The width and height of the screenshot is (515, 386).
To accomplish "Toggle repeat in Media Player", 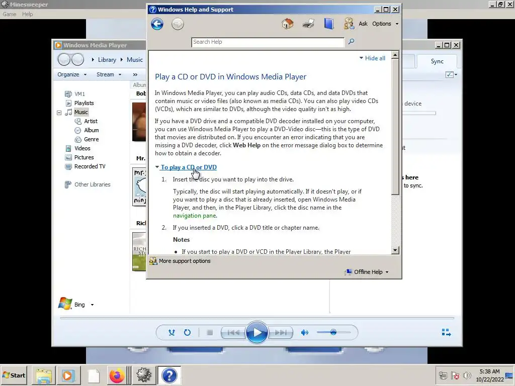I will point(187,333).
